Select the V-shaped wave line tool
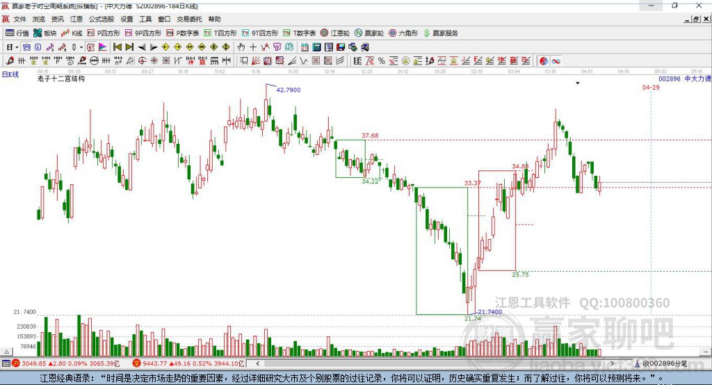The image size is (712, 385). (x=303, y=61)
